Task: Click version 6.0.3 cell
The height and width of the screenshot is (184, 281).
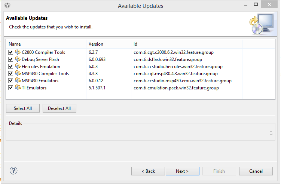Action: (x=93, y=67)
